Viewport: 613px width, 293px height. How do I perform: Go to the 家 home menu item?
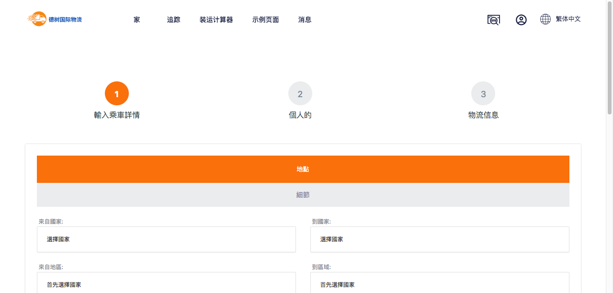pyautogui.click(x=137, y=20)
